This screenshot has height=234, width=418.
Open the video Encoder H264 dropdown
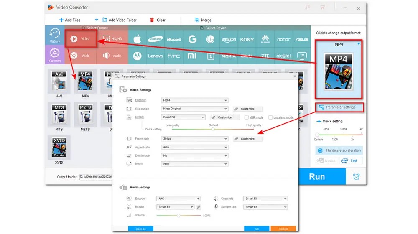tap(195, 100)
